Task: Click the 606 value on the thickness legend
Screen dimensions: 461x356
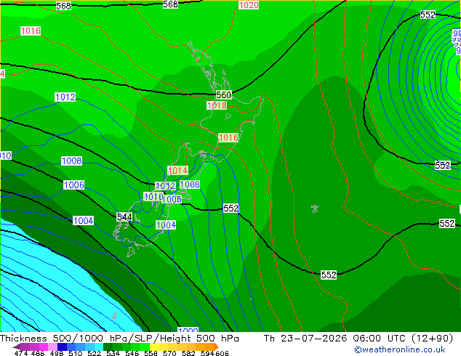Action: (x=222, y=353)
